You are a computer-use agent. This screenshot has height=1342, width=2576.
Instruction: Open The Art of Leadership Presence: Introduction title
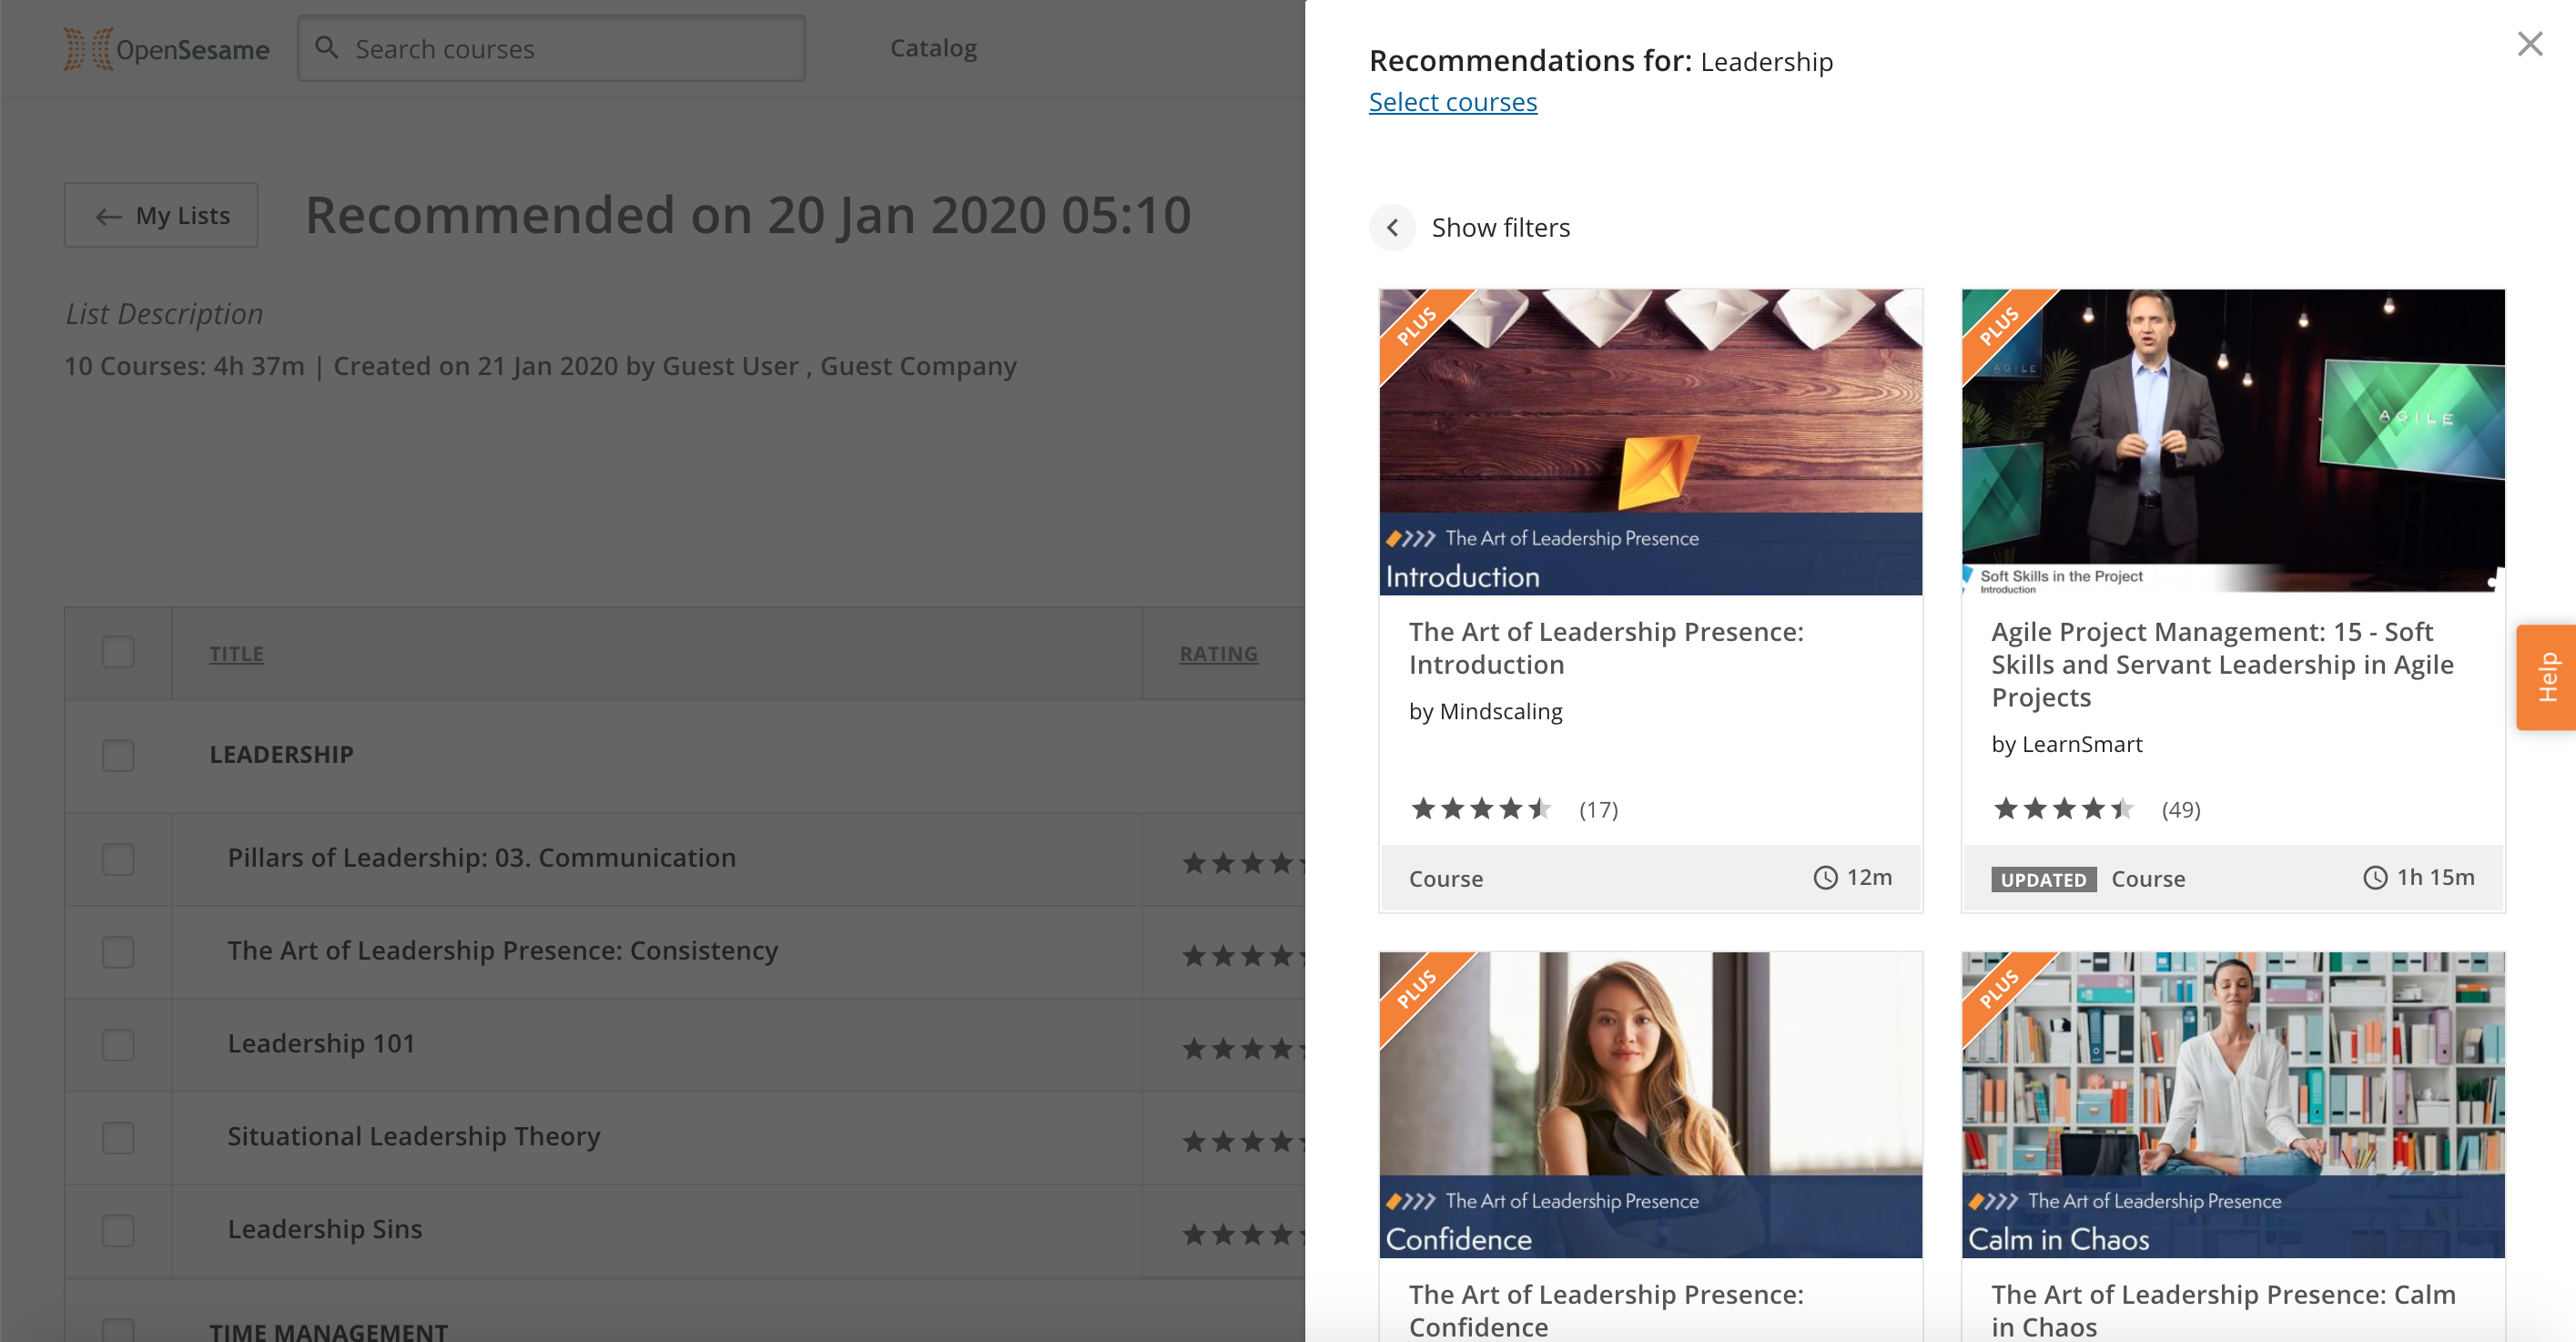1606,648
